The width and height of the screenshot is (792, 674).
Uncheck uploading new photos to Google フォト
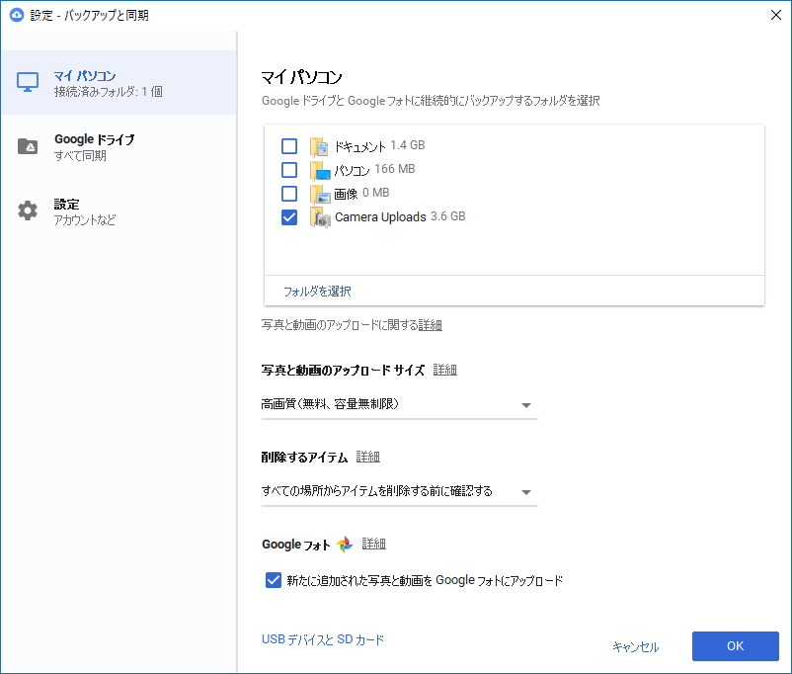[273, 580]
